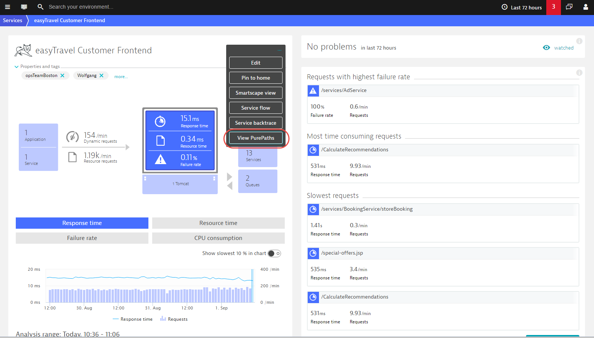Click the Response time stopwatch icon tile

click(160, 121)
